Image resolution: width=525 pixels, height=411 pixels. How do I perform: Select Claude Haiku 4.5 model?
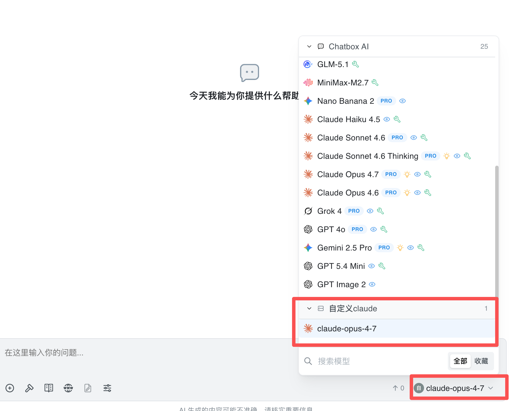pos(397,119)
